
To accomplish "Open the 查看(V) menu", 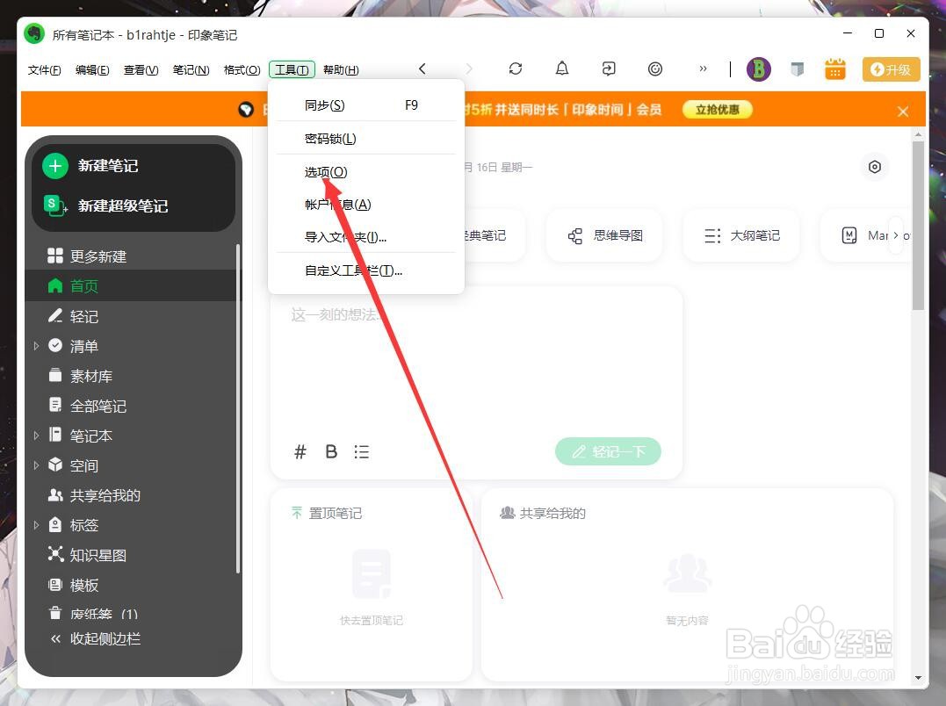I will 141,70.
